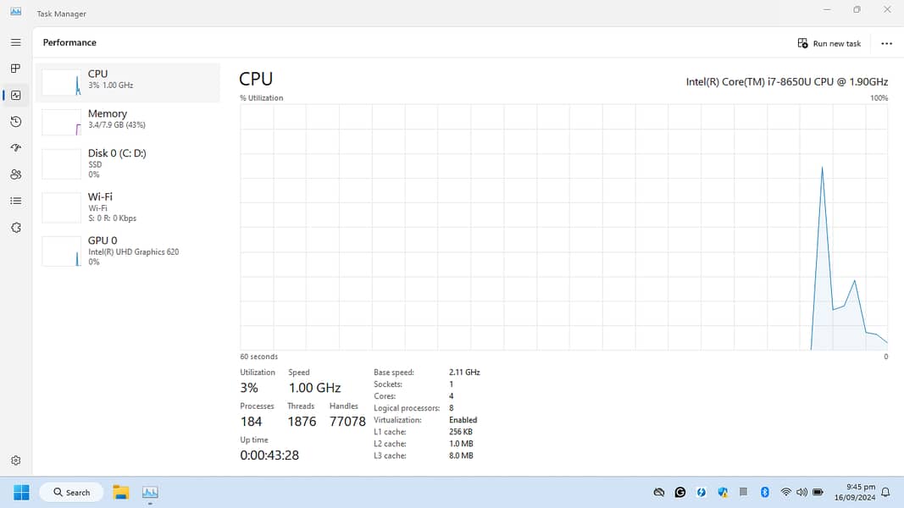Select the Wi-Fi performance item
Viewport: 904px width, 508px height.
click(x=127, y=207)
